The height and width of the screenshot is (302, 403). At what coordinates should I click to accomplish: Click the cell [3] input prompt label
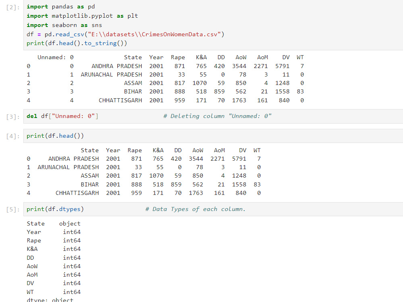click(13, 117)
